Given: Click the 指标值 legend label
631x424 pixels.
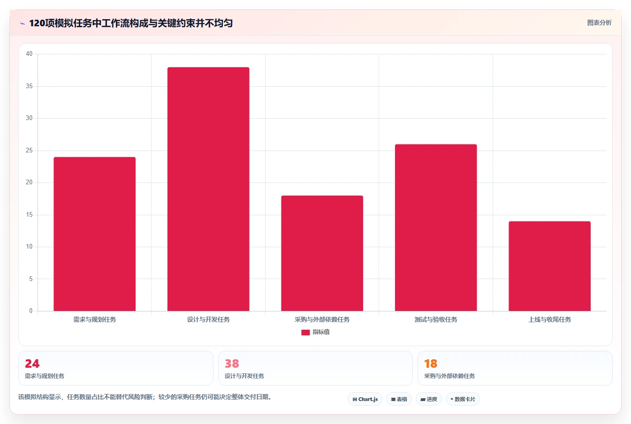Looking at the screenshot, I should tap(321, 332).
